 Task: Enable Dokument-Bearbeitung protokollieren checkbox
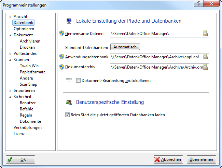(x=78, y=81)
